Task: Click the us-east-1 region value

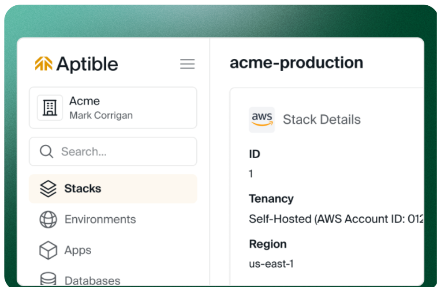Action: pyautogui.click(x=271, y=264)
